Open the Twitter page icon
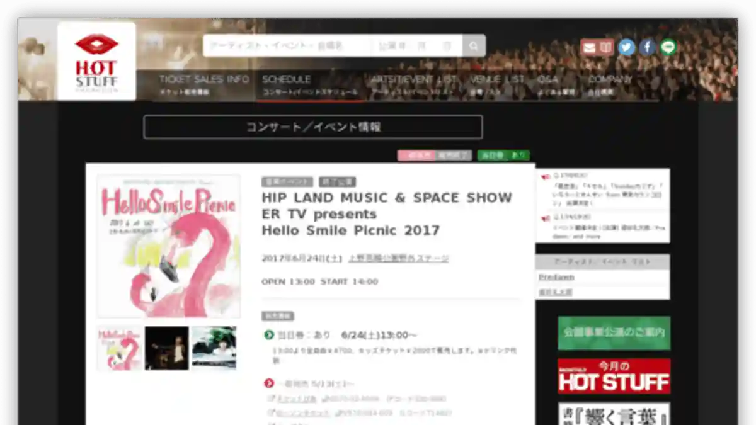 click(626, 47)
